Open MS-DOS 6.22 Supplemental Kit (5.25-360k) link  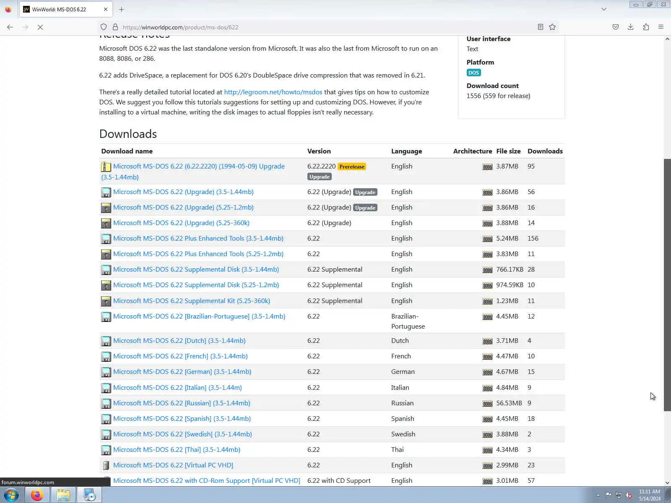[192, 301]
